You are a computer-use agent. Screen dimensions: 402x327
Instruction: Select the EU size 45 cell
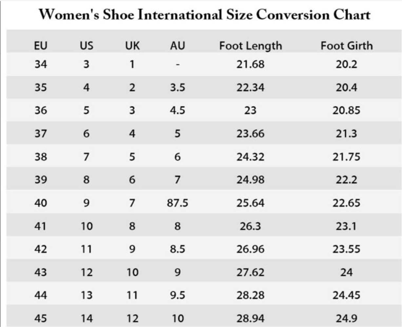click(41, 318)
